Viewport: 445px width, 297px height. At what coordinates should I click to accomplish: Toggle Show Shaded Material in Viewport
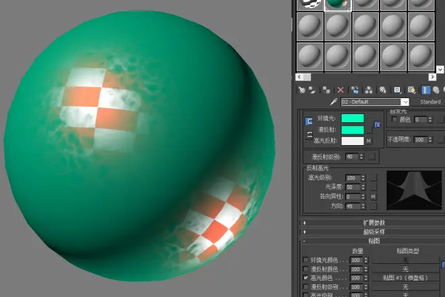(411, 90)
